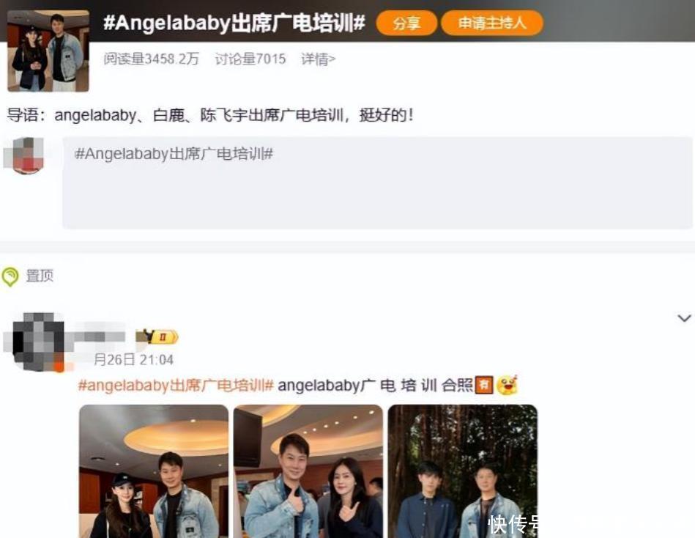Click the yellow smiley emoji icon
695x538 pixels.
508,385
